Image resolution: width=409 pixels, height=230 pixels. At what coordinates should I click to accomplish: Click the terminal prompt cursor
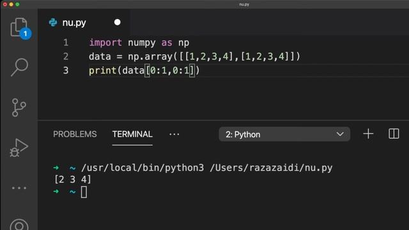tap(84, 192)
